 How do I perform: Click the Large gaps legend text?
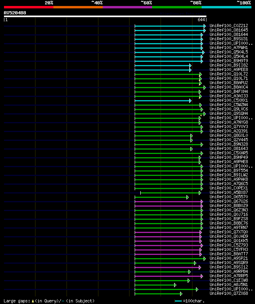[17, 301]
